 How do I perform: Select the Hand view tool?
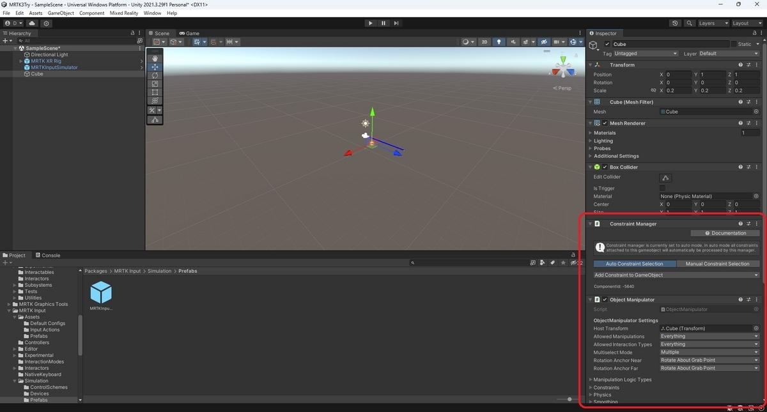click(x=155, y=58)
